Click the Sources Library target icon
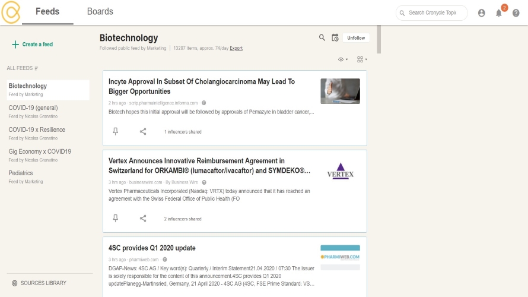The height and width of the screenshot is (297, 528). pos(14,283)
